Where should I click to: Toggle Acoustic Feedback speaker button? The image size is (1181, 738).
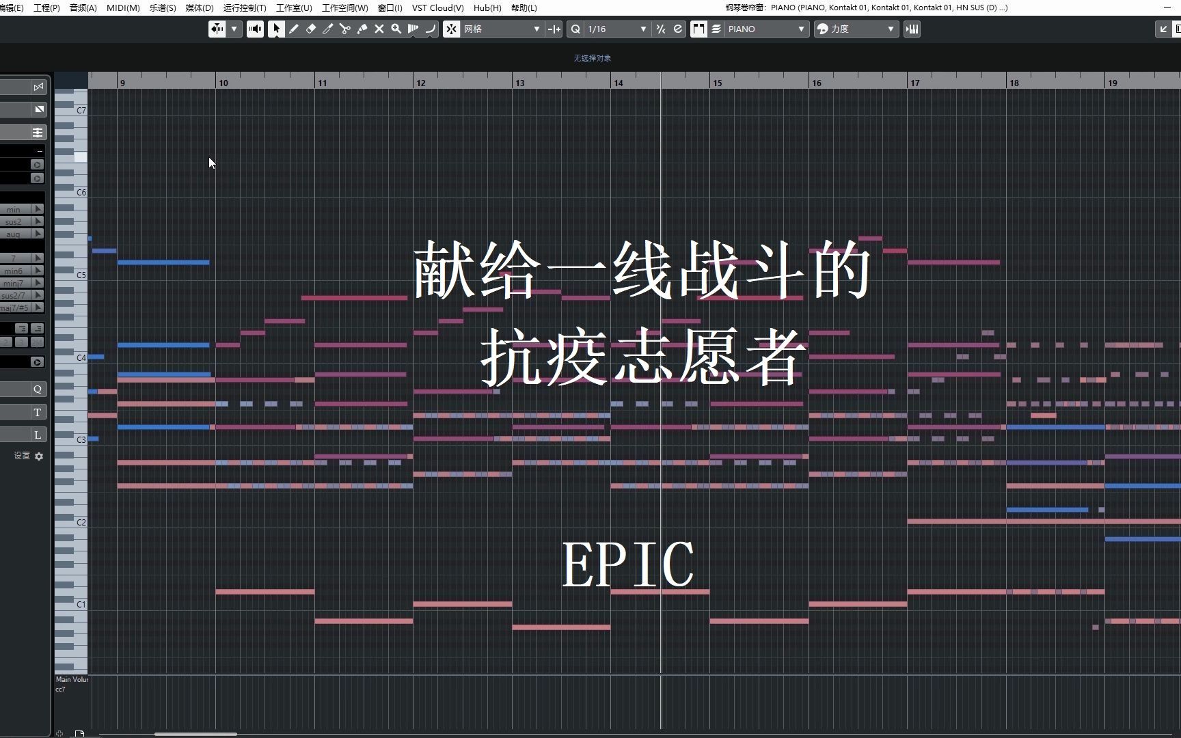pyautogui.click(x=255, y=29)
